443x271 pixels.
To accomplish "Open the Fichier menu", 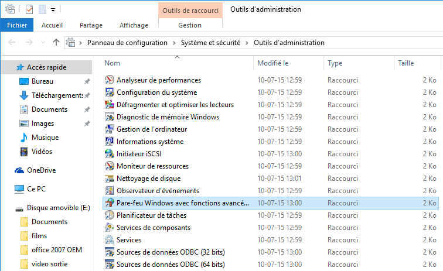I will 17,25.
